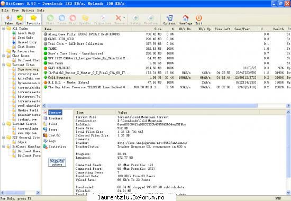The image size is (291, 201).
Task: Open Slyck site entry
Action: (x=22, y=142)
